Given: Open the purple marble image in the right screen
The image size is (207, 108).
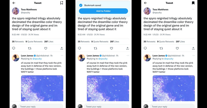Looking at the screenshot, I should coord(174,88).
